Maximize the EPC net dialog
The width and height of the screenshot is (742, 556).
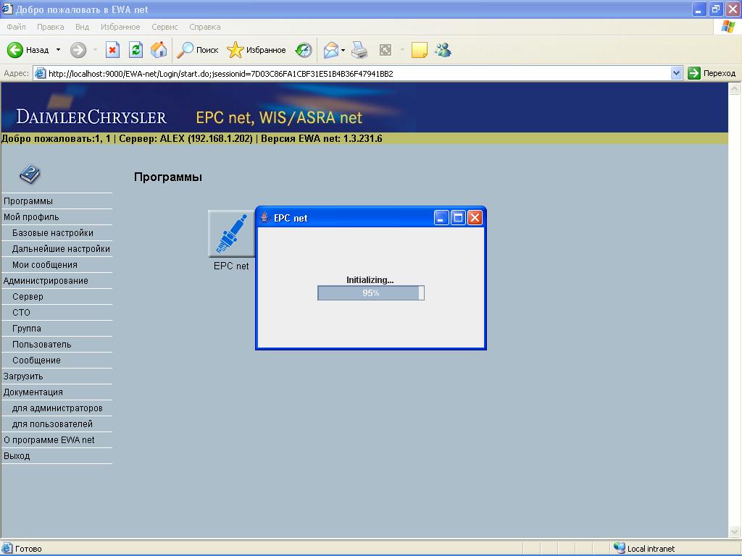(458, 217)
